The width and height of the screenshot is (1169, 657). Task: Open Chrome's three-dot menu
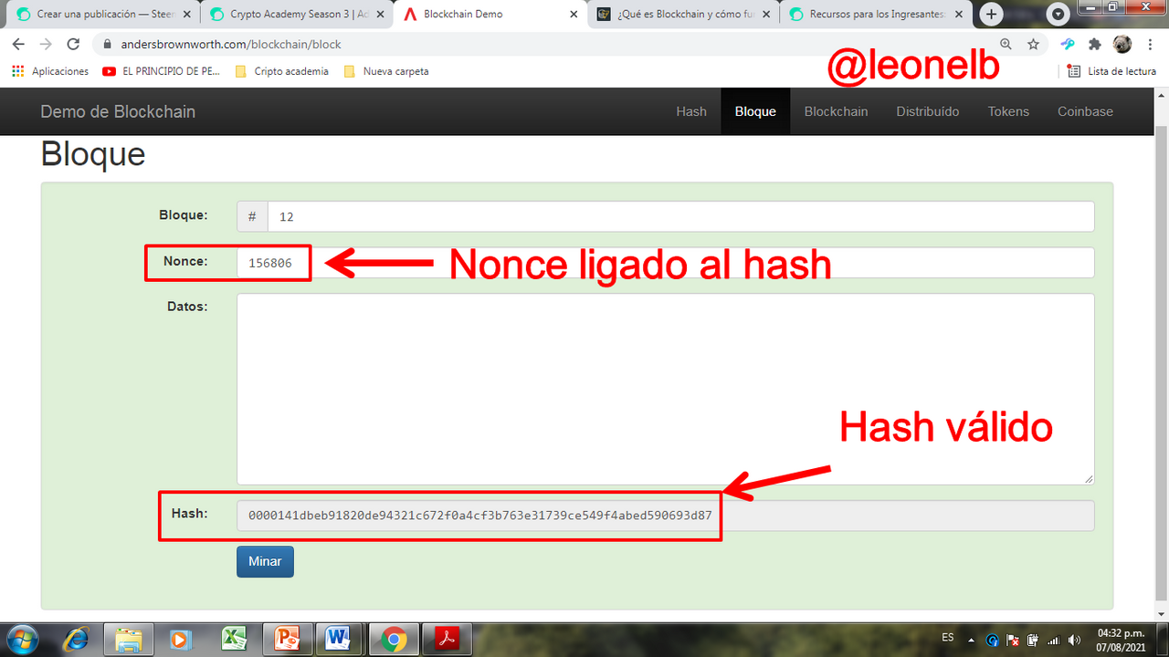[1151, 44]
